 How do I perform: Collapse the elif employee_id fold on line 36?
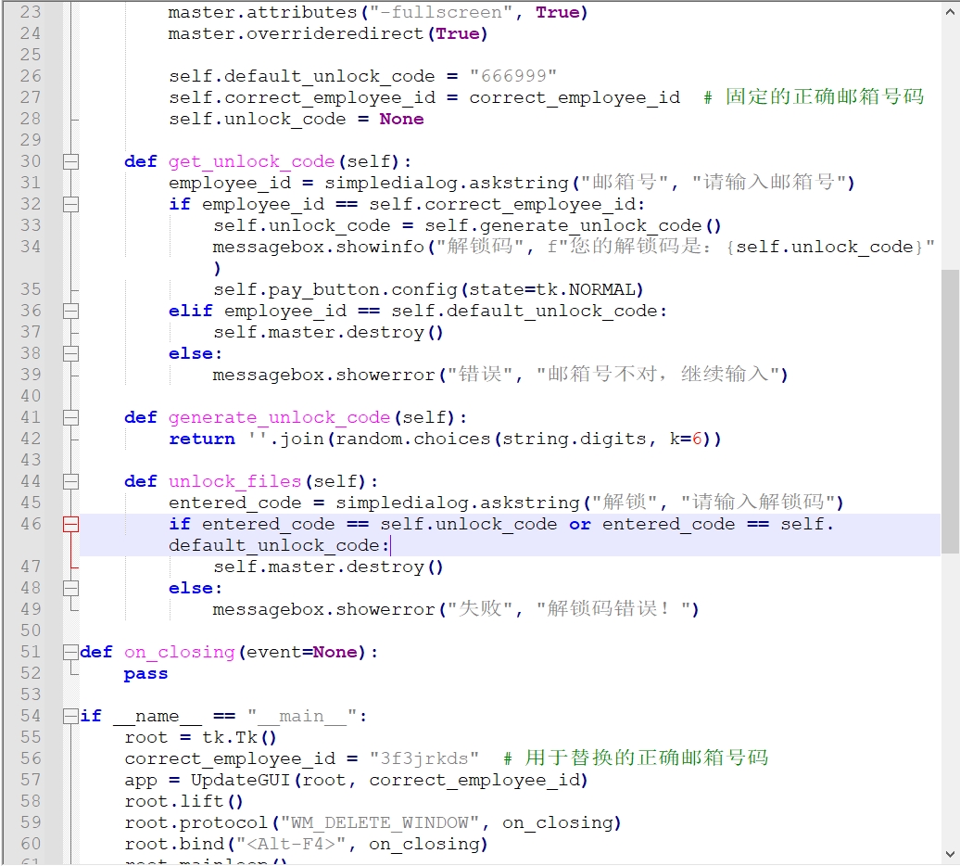pyautogui.click(x=71, y=312)
